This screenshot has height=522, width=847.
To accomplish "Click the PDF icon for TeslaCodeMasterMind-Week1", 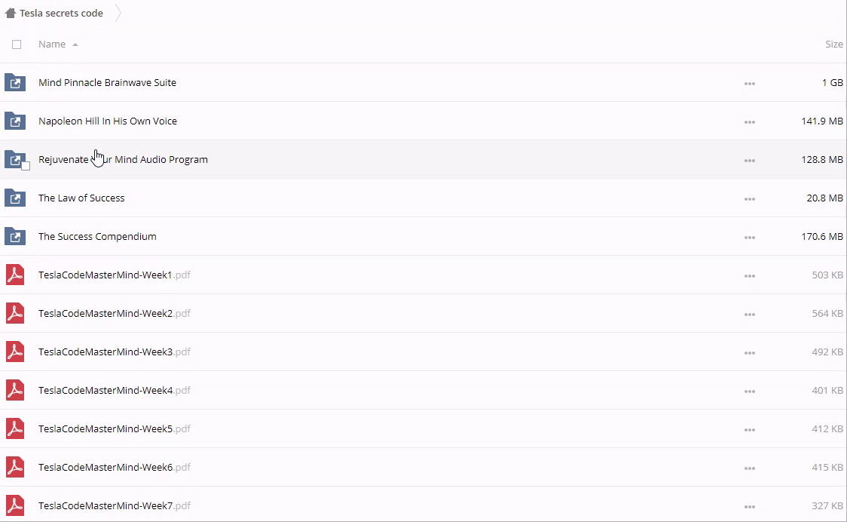I will tap(15, 275).
